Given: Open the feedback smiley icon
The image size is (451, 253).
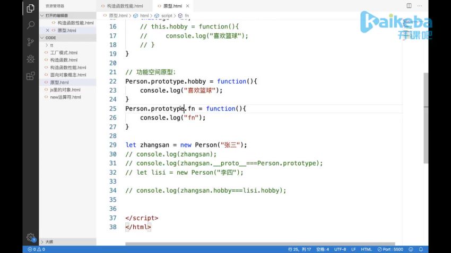Looking at the screenshot, I should pyautogui.click(x=411, y=249).
